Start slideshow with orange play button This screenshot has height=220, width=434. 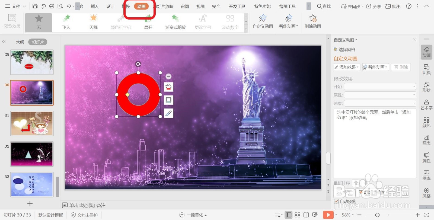pyautogui.click(x=328, y=215)
